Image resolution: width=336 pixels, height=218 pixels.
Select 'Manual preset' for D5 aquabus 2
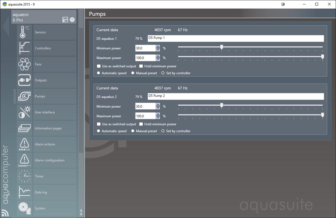click(x=133, y=131)
